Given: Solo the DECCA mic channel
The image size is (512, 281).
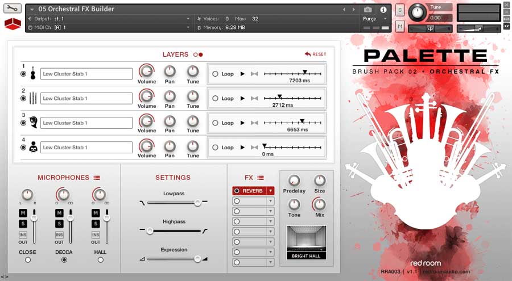Looking at the screenshot, I should pyautogui.click(x=59, y=224).
